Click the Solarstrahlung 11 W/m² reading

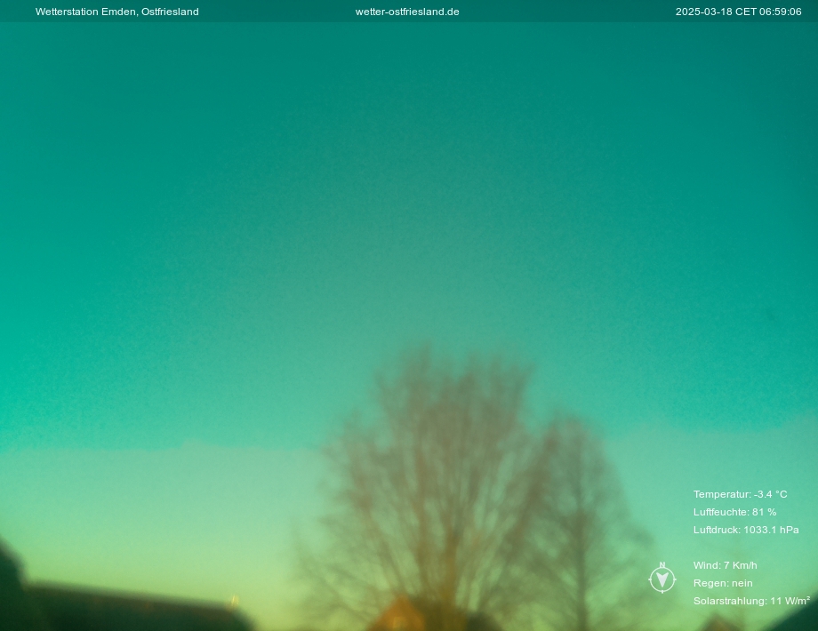coord(751,601)
